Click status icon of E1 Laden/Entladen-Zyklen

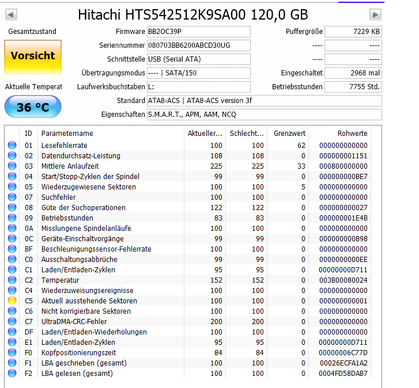(12, 342)
